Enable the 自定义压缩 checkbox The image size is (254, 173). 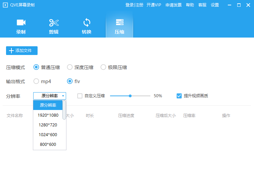80,96
